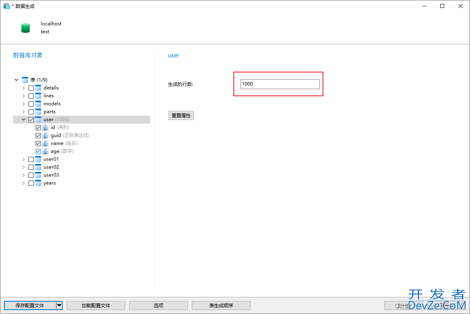Click the user table icon
The image size is (470, 314).
click(x=38, y=120)
